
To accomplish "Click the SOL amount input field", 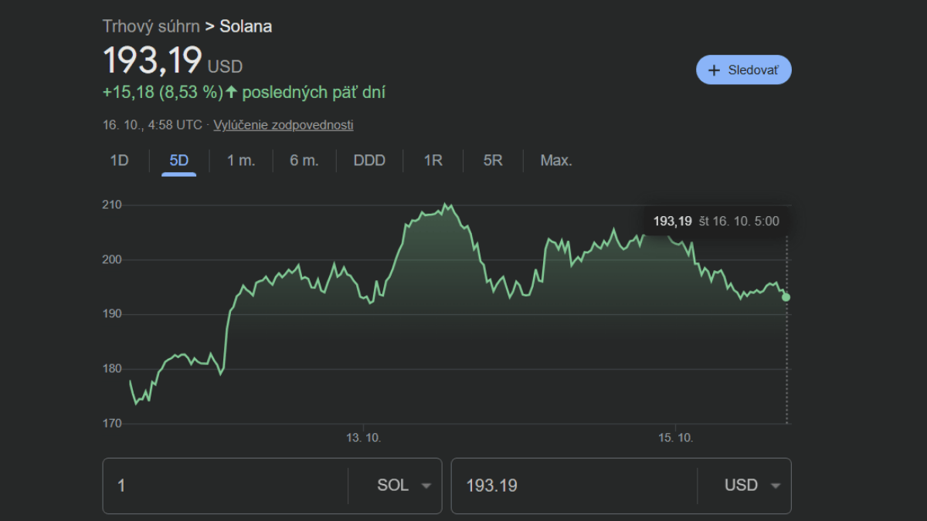I will point(226,485).
